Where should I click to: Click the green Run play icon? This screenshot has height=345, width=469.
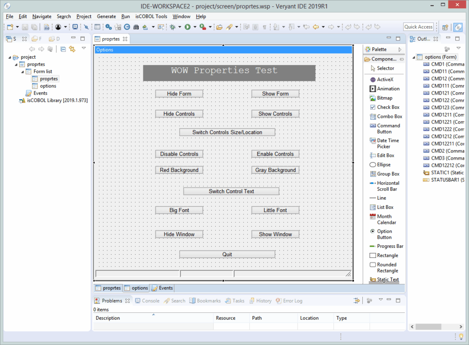[x=187, y=27]
